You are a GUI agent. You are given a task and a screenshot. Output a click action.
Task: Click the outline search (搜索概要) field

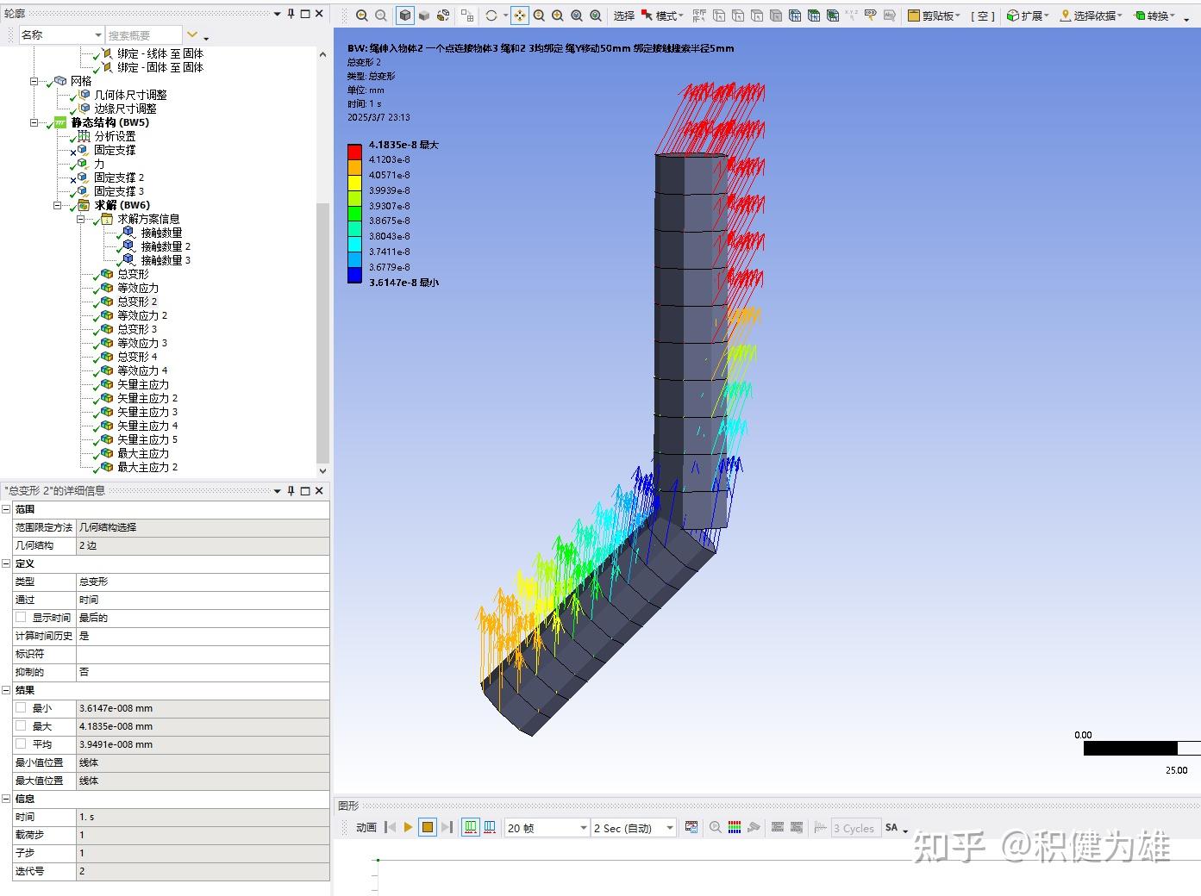[x=143, y=35]
